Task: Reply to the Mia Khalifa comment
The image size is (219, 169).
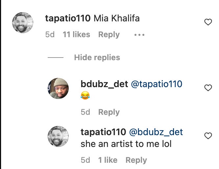Action: 109,35
